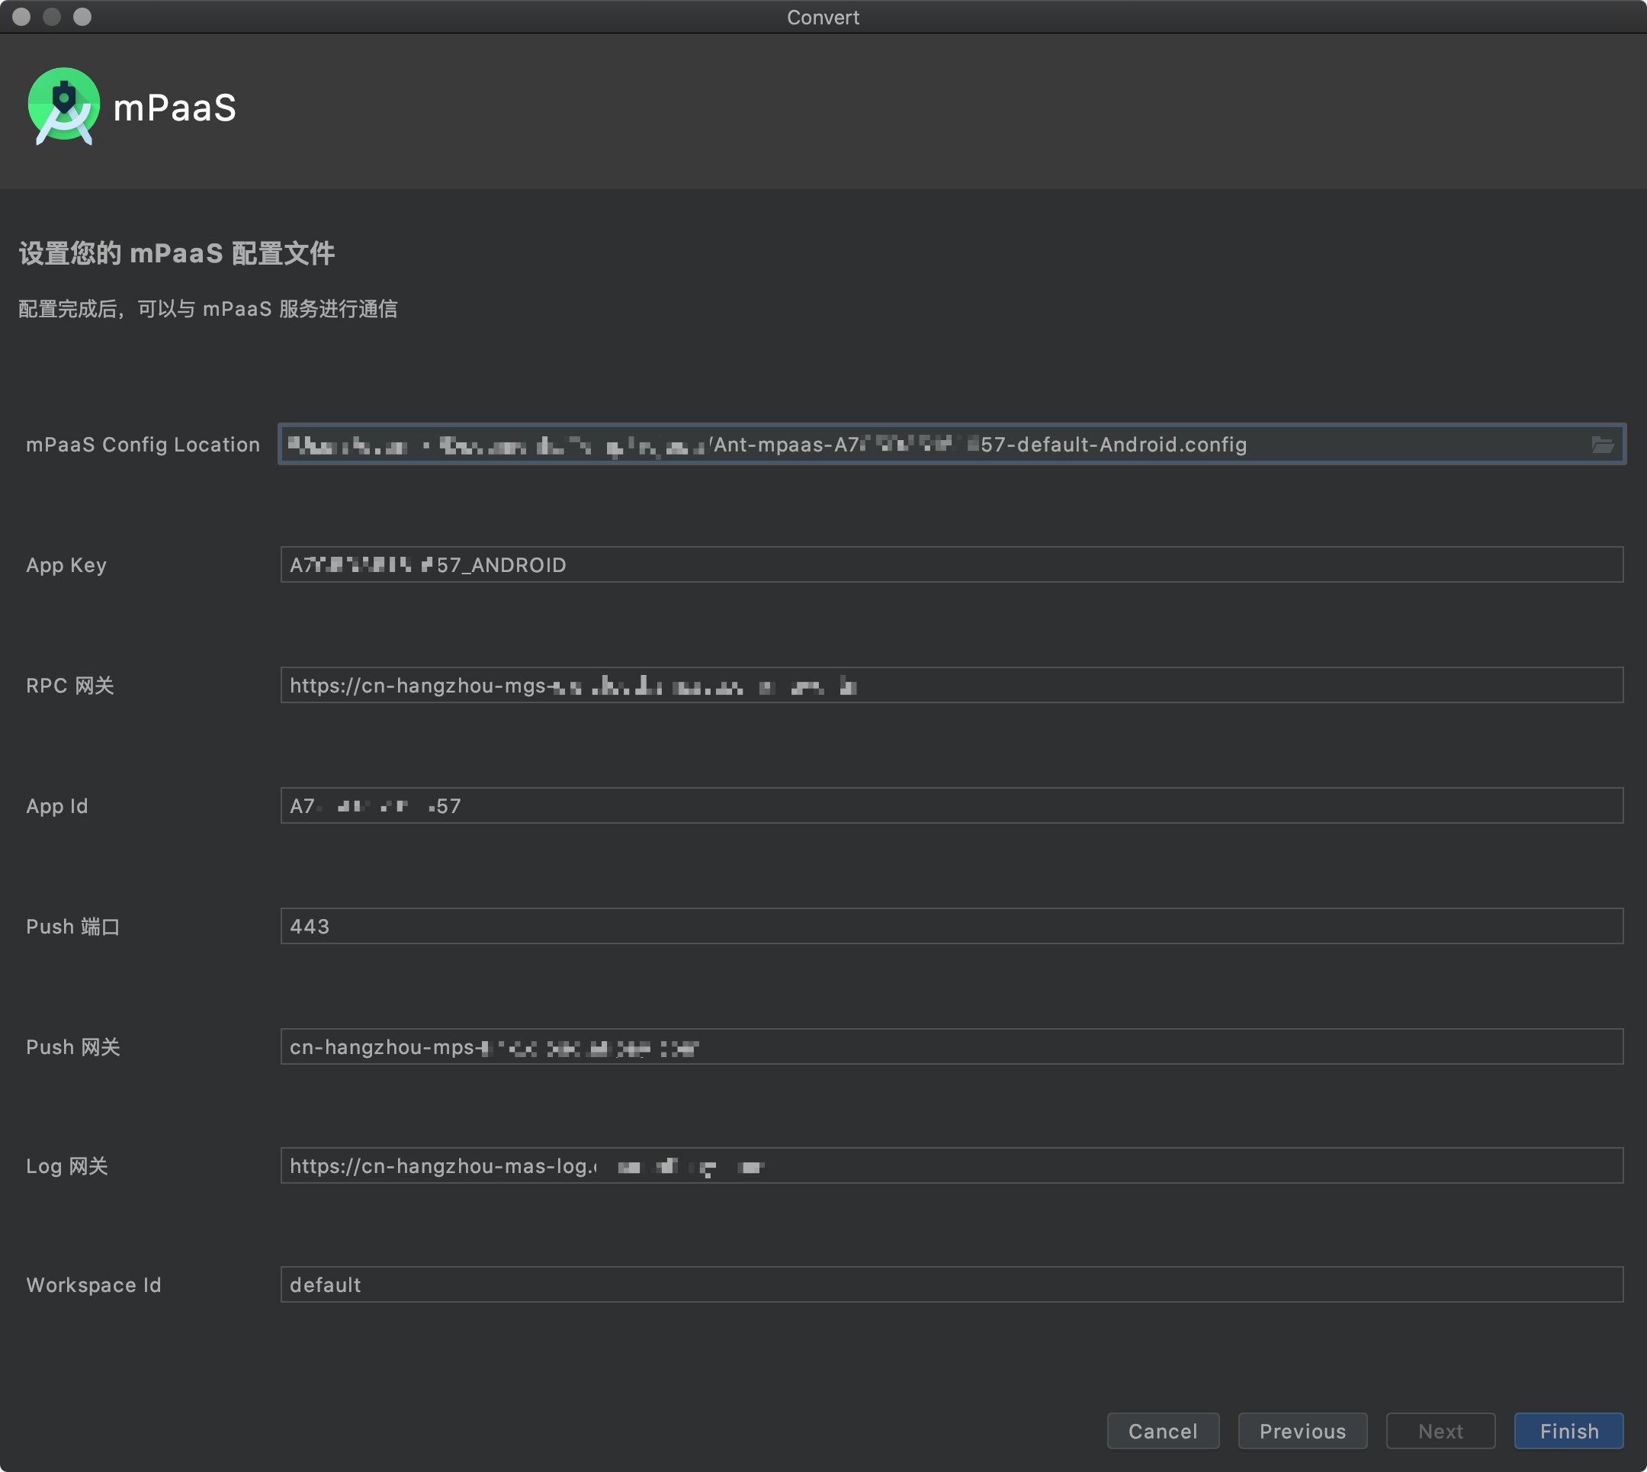Click the 设置您的 mPaaS 配置文件 heading
Image resolution: width=1647 pixels, height=1472 pixels.
(176, 253)
